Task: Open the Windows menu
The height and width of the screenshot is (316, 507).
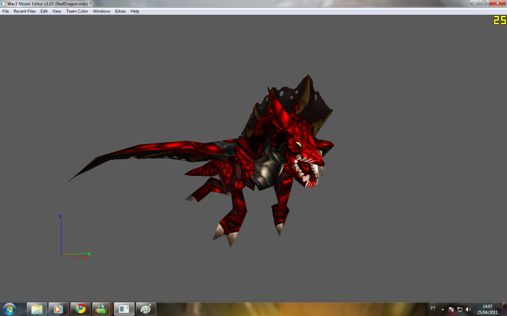Action: point(101,11)
